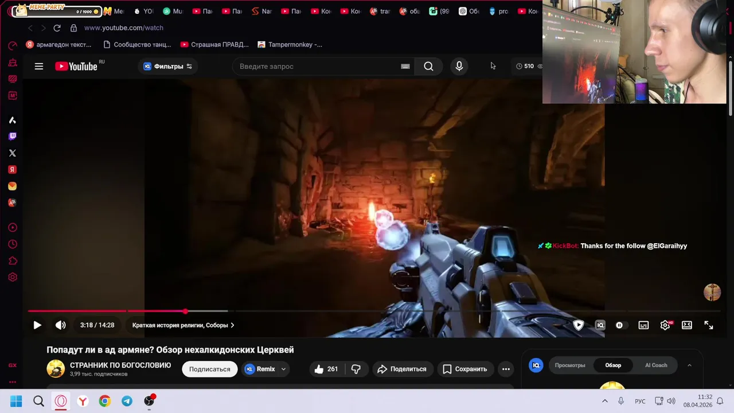Open the GX Control speedometer icon
Viewport: 734px width, 413px height.
(13, 46)
